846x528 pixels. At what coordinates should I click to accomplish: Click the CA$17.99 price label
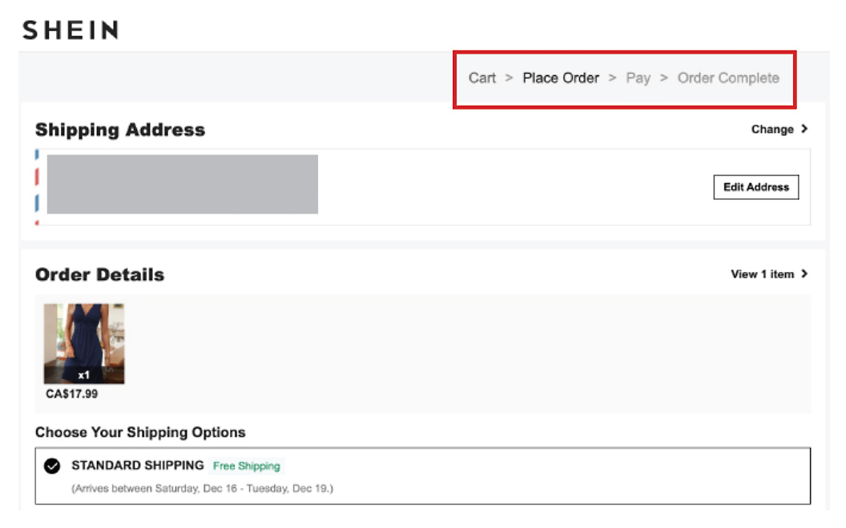tap(72, 394)
